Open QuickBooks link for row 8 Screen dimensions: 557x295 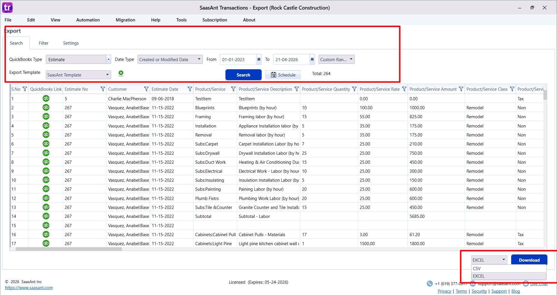(x=46, y=162)
